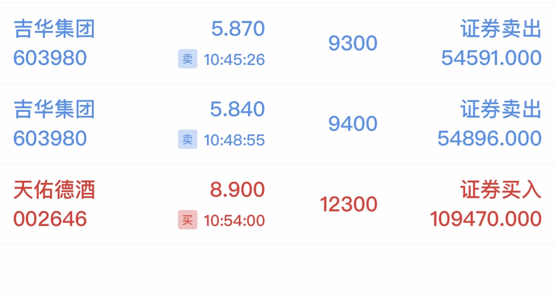Tap 证券卖出 label above 54896.000
The height and width of the screenshot is (297, 555).
tap(501, 109)
